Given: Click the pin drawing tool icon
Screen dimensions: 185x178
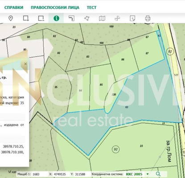Looking at the screenshot, I should coord(87,18).
